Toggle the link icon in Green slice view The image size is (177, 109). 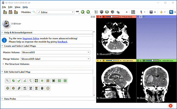(x=144, y=61)
